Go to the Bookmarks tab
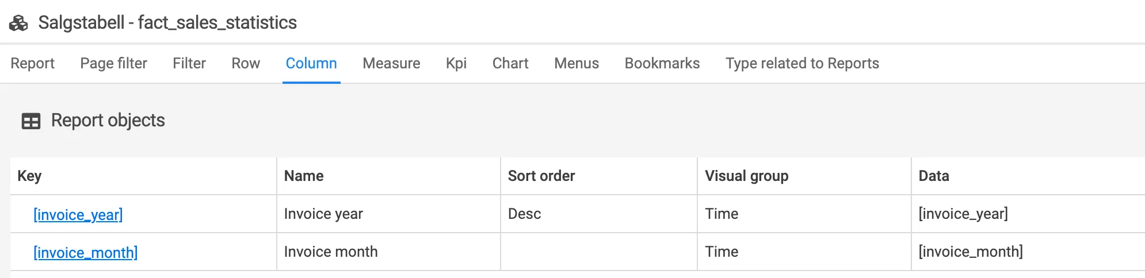Image resolution: width=1145 pixels, height=278 pixels. [662, 63]
